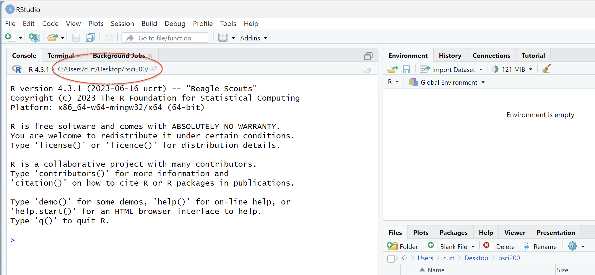Click the Print document icon

(x=109, y=37)
